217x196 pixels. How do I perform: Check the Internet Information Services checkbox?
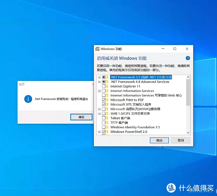pos(104,91)
